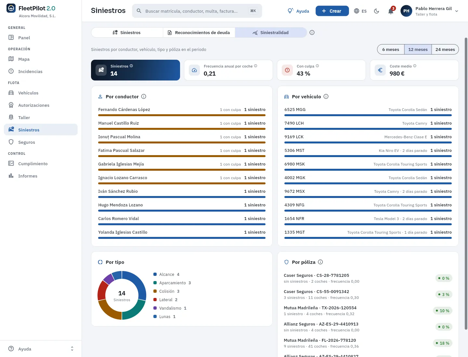This screenshot has height=357, width=468.
Task: Click info icon next to Por conductor
Action: coord(144,96)
